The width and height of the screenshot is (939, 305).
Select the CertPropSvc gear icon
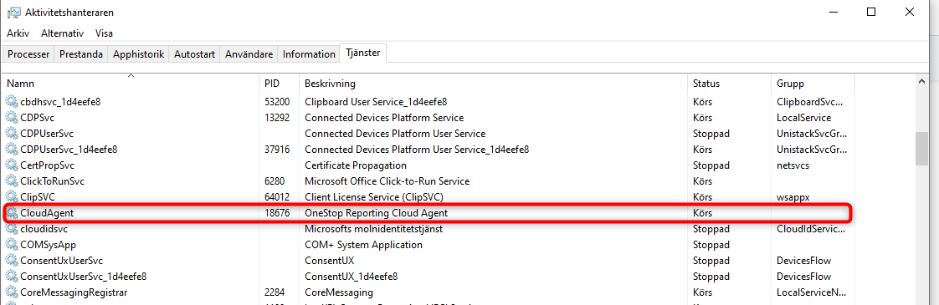pyautogui.click(x=12, y=165)
